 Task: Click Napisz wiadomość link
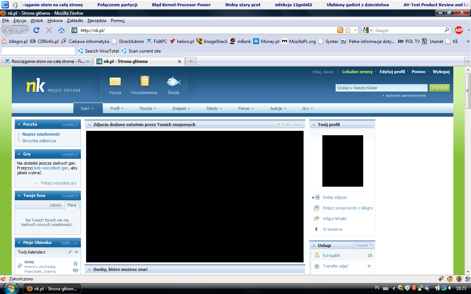coord(41,134)
